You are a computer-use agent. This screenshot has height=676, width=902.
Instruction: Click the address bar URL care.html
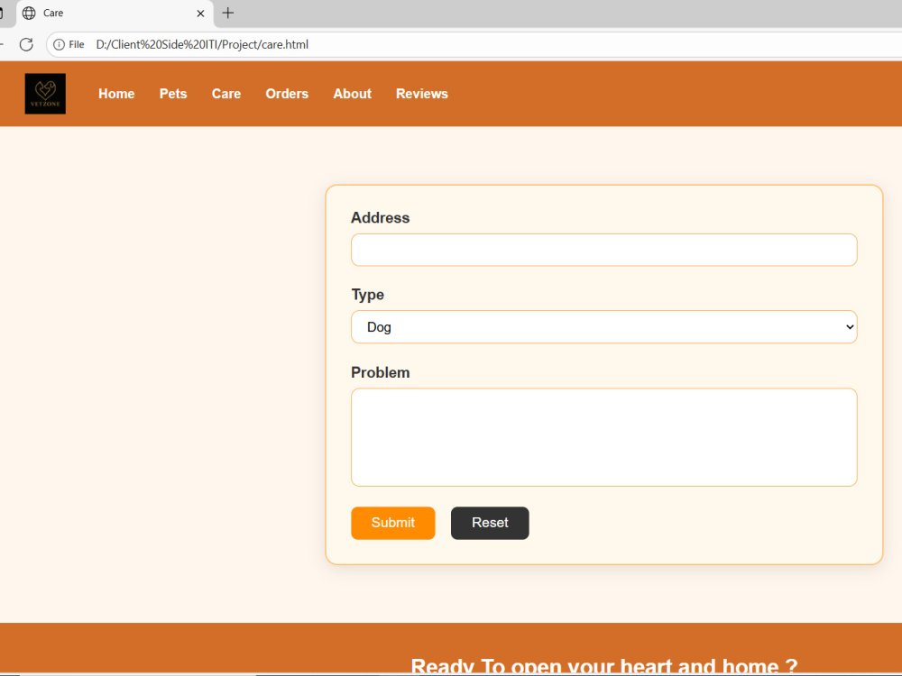pos(202,44)
